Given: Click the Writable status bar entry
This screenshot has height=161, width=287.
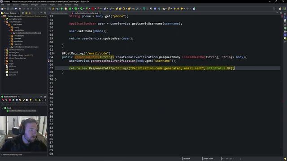Looking at the screenshot, I should (x=187, y=159).
